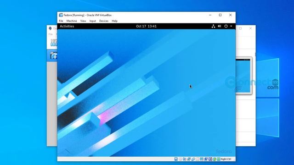Open the display settings status icon

202,159
